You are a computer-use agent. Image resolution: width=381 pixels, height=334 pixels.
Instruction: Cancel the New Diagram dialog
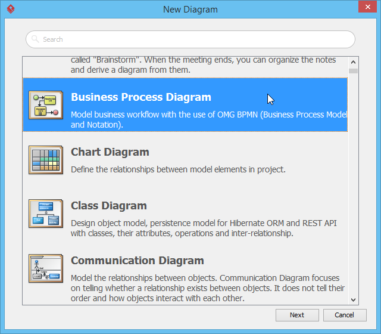click(x=345, y=315)
